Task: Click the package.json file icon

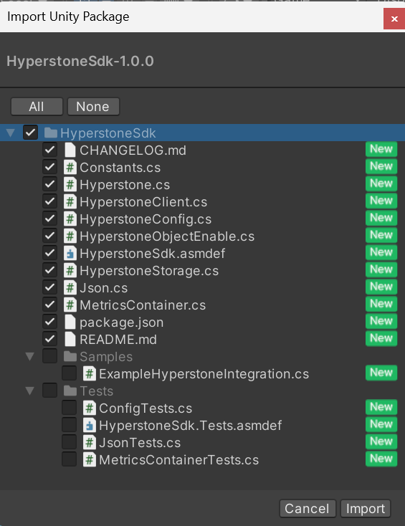Action: [70, 322]
